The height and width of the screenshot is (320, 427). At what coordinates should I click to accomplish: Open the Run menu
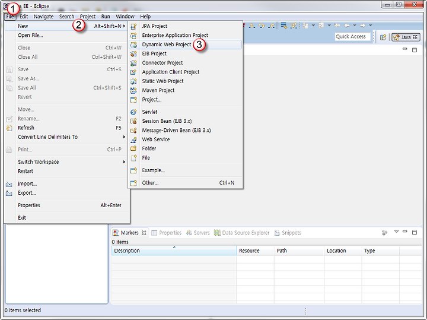pyautogui.click(x=106, y=17)
